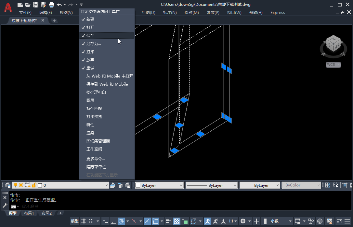Toggle Ortho mode icon in status bar

[x=113, y=221]
